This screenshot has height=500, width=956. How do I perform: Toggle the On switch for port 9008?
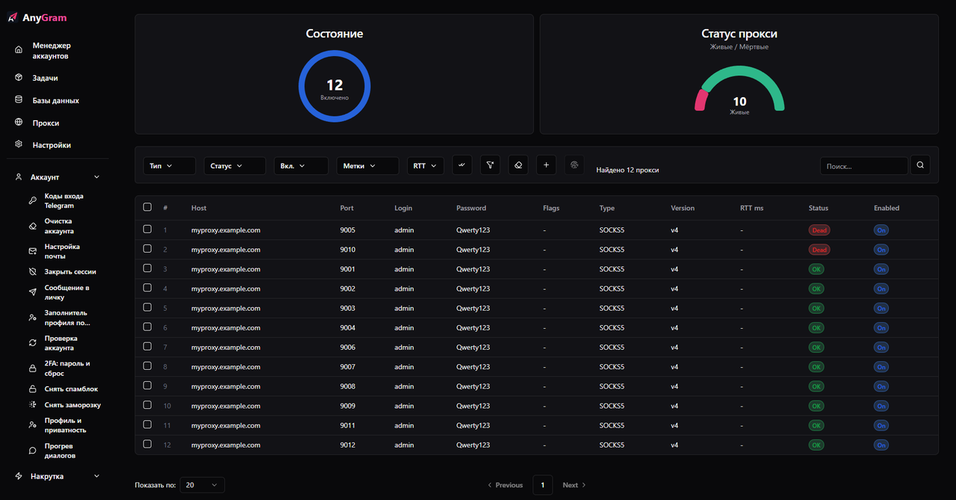881,386
